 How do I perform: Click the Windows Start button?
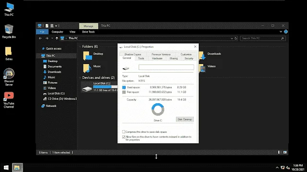coord(6,168)
